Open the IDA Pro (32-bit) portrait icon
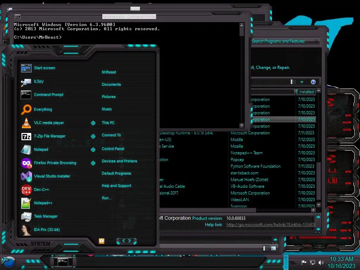Screen dimensions: 360x270 tap(26, 230)
